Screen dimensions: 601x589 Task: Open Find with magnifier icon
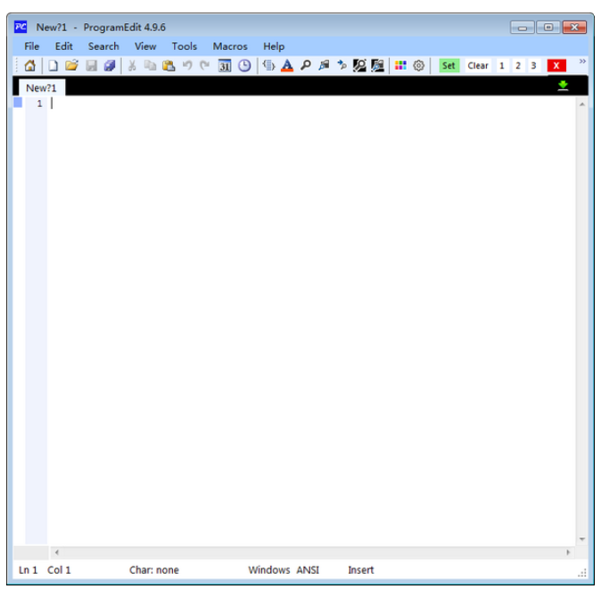tap(306, 66)
